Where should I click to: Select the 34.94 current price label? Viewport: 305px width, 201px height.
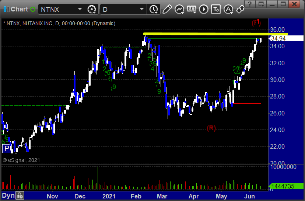[286, 38]
